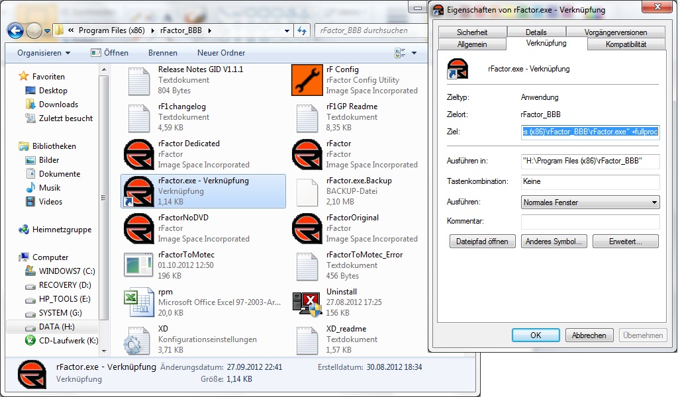Click the rpm Excel spreadsheet icon

pos(138,302)
